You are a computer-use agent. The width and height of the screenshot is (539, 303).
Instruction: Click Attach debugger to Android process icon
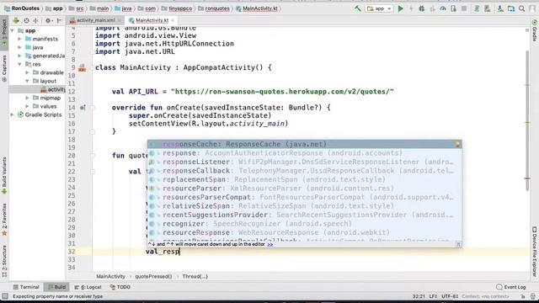pos(454,8)
